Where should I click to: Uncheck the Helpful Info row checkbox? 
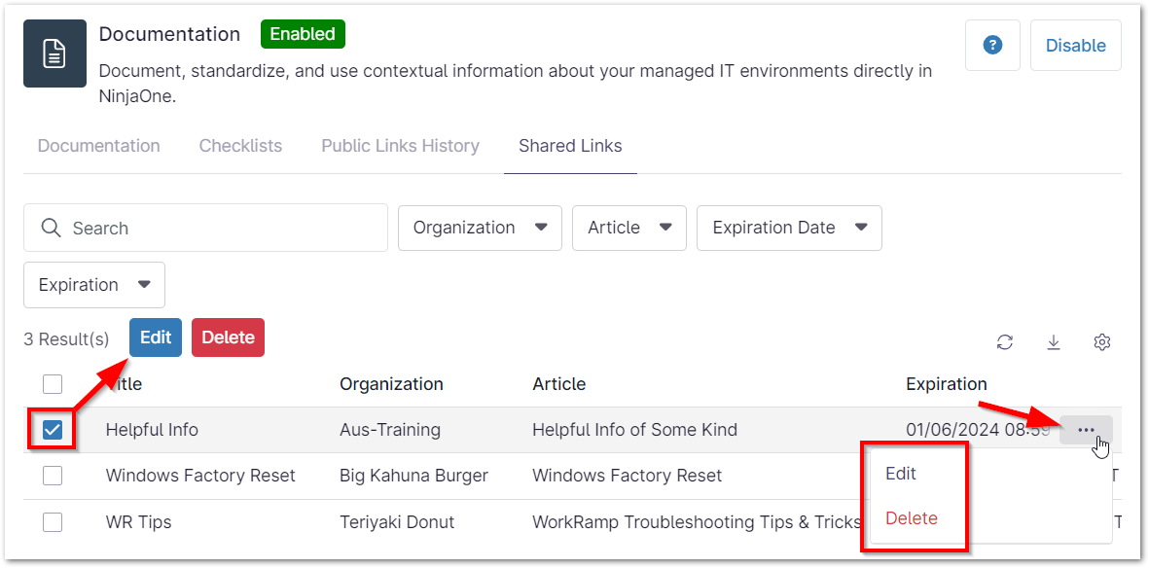(52, 429)
